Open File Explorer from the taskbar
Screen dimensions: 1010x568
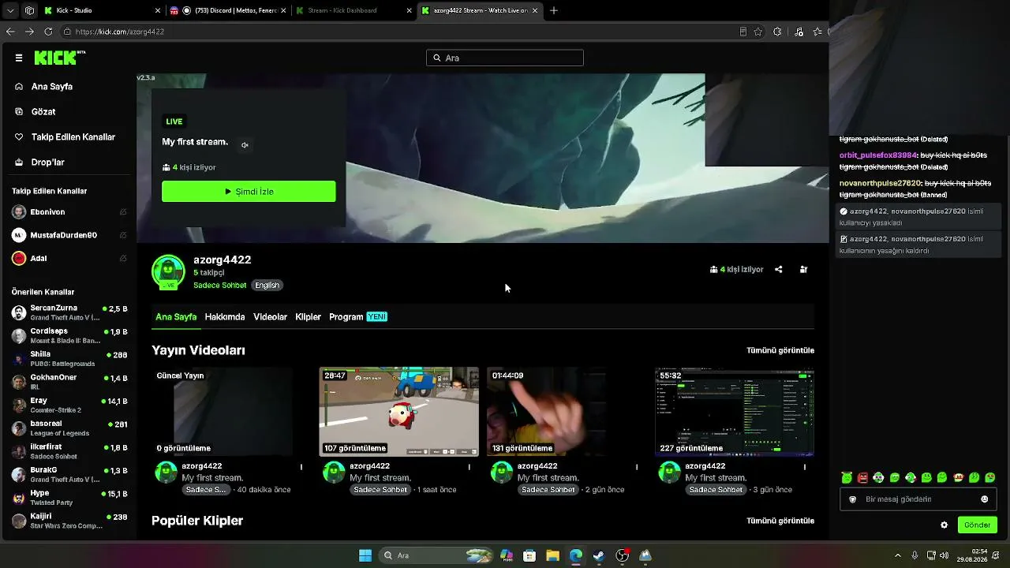point(552,555)
